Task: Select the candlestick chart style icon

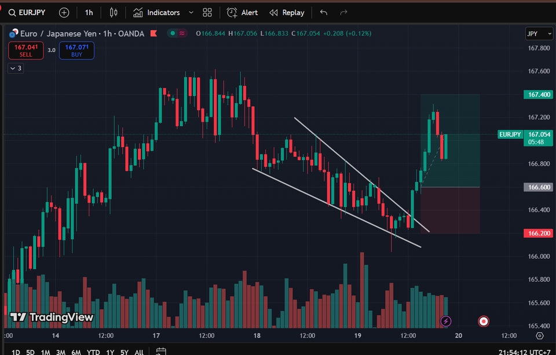Action: [x=113, y=12]
